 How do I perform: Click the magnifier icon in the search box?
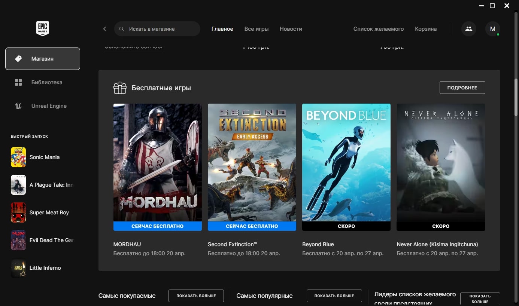(x=121, y=29)
